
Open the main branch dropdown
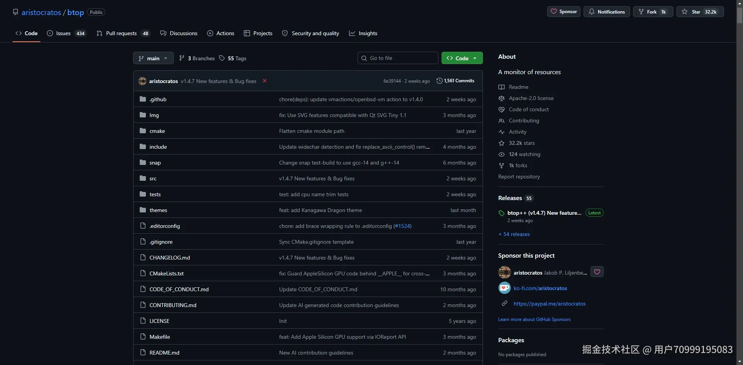click(153, 58)
